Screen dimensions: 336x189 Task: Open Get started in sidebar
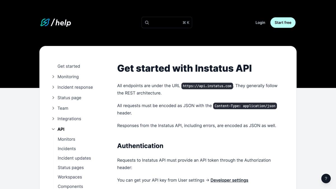(x=69, y=66)
